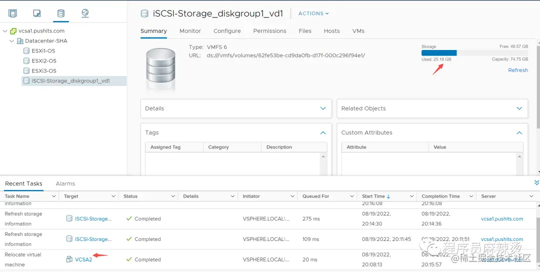
Task: Switch to the Hosts tab
Action: click(331, 31)
